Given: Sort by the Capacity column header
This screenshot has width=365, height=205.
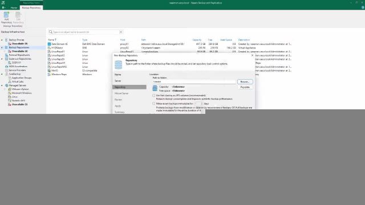Looking at the screenshot, I should (x=197, y=40).
